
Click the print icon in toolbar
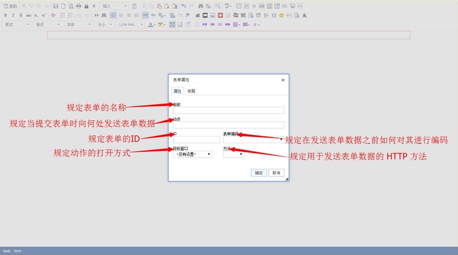click(x=78, y=6)
